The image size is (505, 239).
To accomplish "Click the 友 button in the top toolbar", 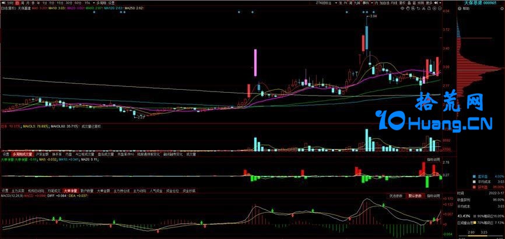I will 341,3.
